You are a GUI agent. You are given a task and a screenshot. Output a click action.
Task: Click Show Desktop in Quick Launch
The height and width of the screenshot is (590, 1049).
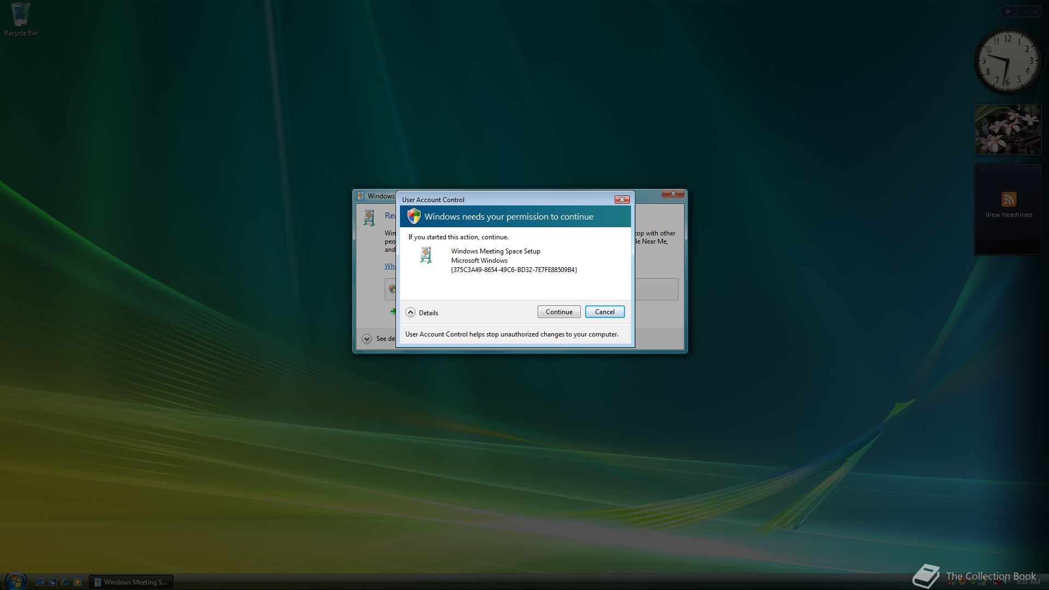tap(40, 582)
